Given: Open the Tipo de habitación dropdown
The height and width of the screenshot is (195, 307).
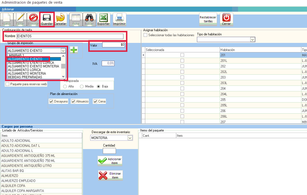Looking at the screenshot, I should tap(253, 40).
